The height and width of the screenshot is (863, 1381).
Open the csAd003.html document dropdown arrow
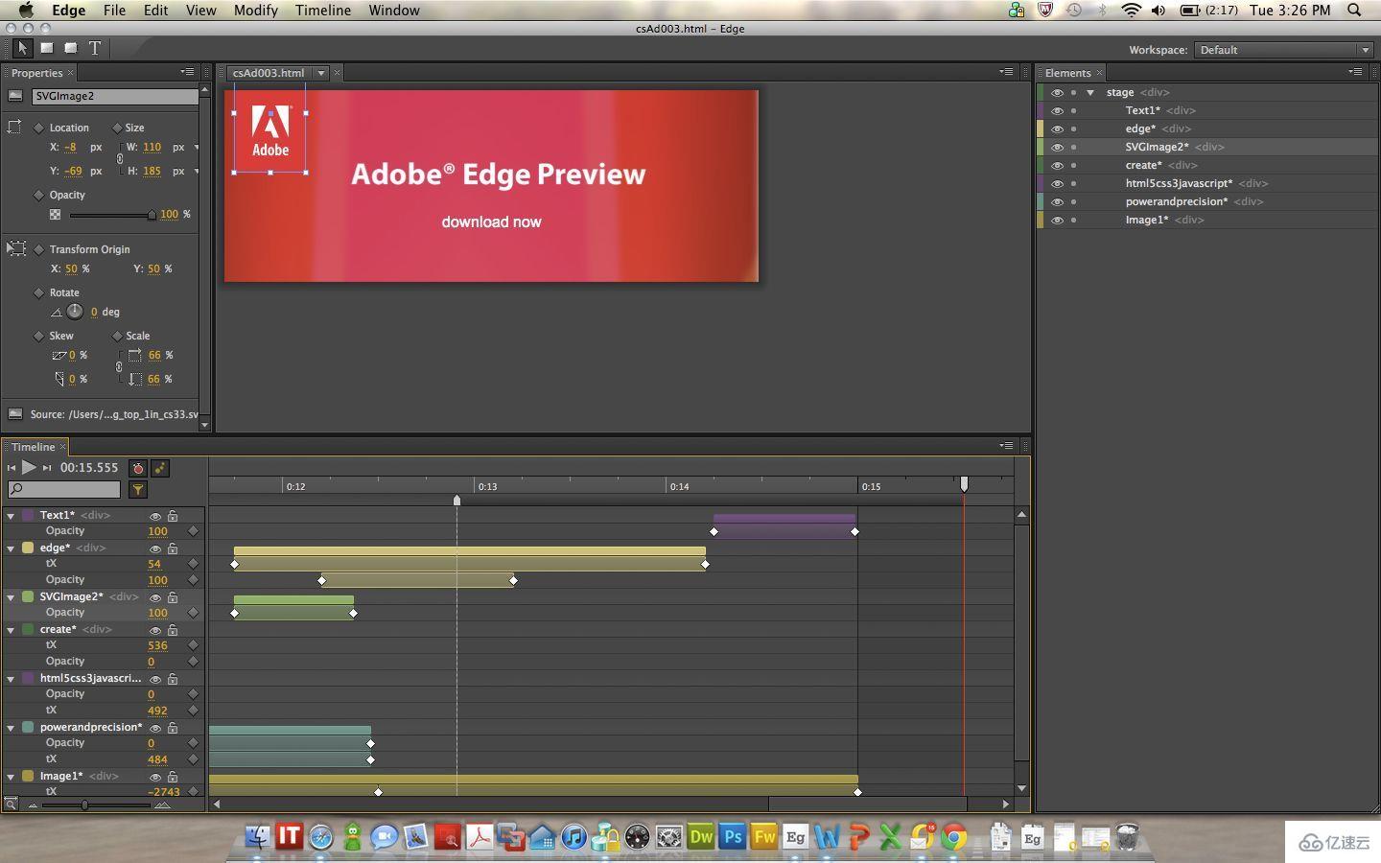tap(321, 73)
